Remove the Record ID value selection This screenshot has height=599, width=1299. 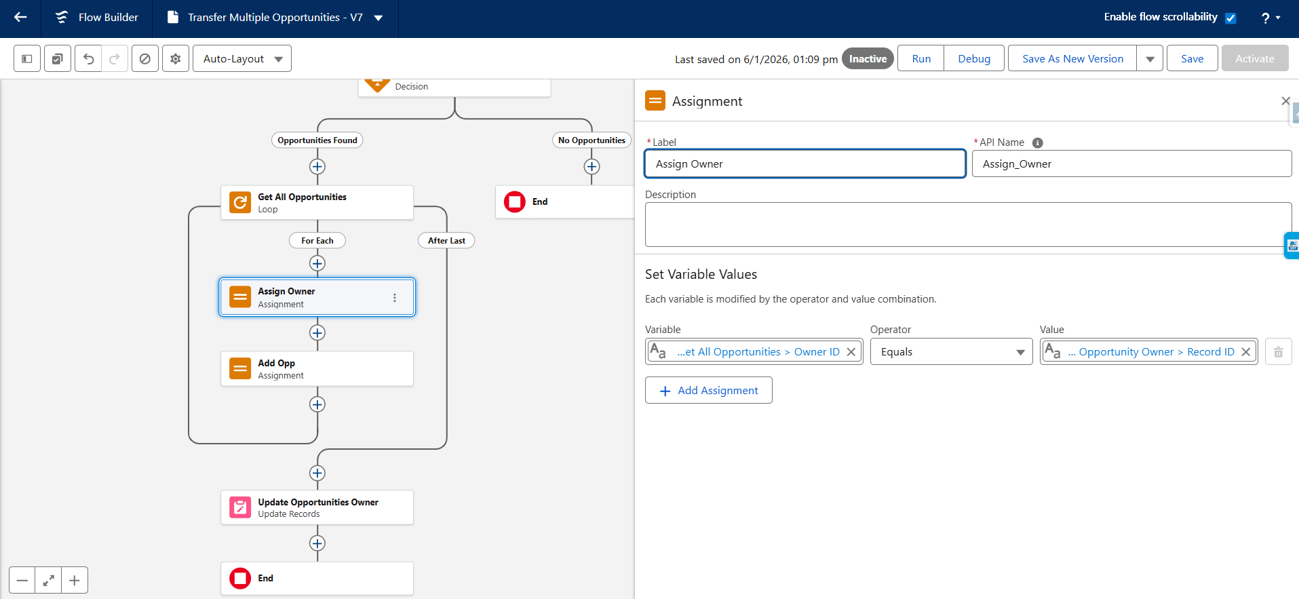tap(1246, 352)
